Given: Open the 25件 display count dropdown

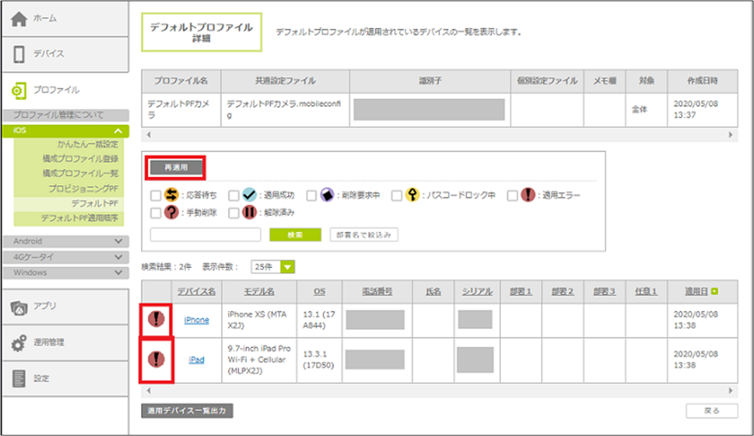Looking at the screenshot, I should (273, 267).
